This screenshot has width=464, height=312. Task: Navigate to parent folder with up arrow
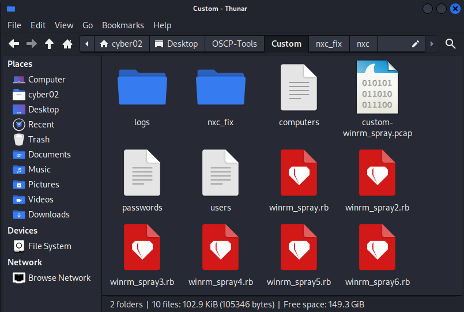pos(50,44)
